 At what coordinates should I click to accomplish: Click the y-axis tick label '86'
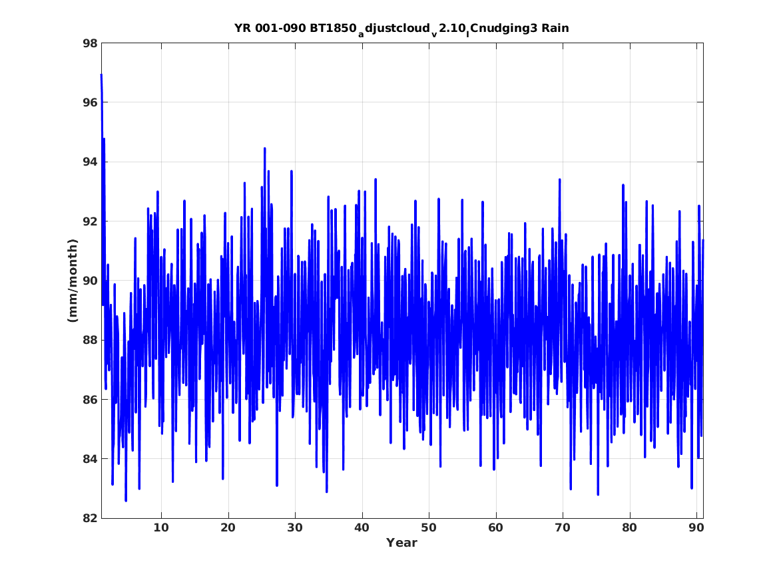pyautogui.click(x=90, y=399)
